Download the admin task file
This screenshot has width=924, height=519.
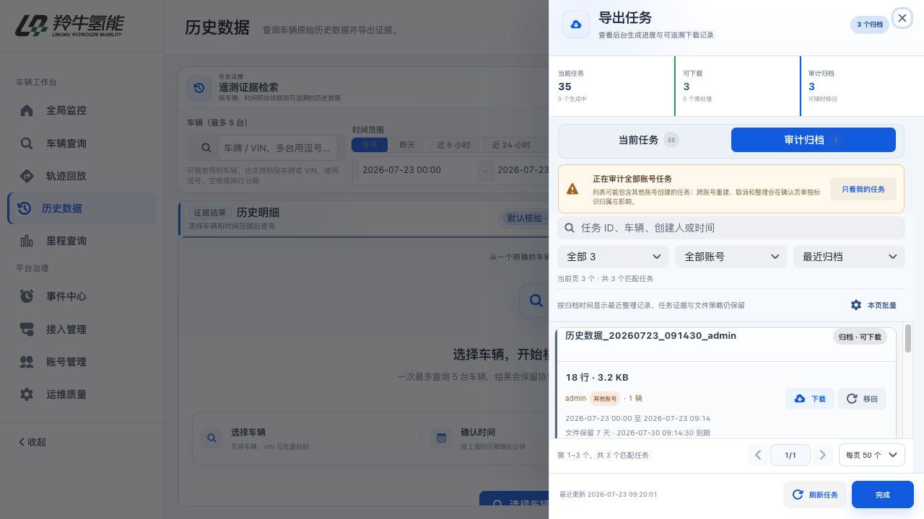810,399
